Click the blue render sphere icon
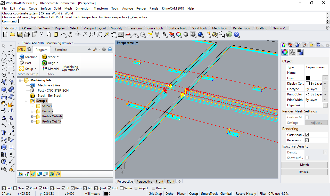 (200, 34)
